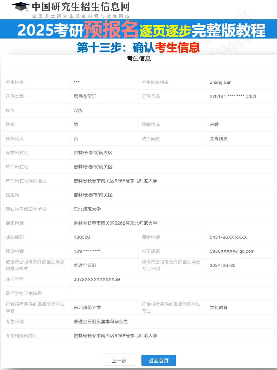Click the 现在学习或工作单位 value 东北师范大学
This screenshot has width=277, height=370.
point(87,209)
